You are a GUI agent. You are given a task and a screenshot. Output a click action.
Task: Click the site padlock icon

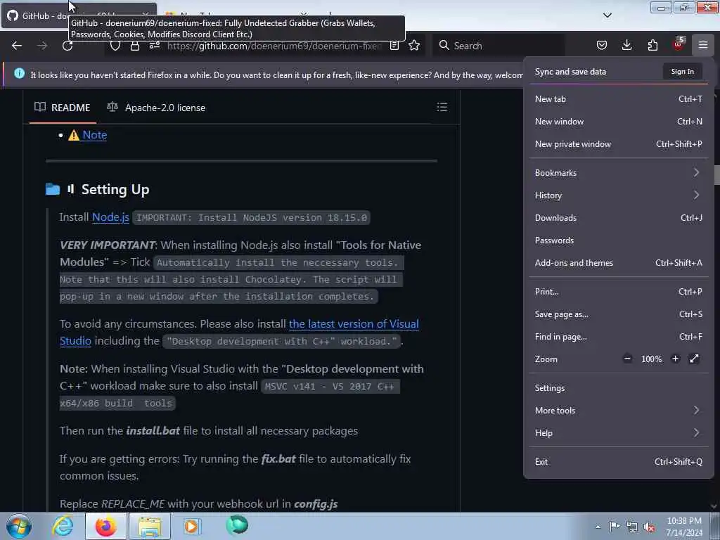pyautogui.click(x=134, y=46)
